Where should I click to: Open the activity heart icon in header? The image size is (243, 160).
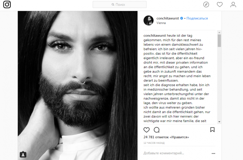220,4
